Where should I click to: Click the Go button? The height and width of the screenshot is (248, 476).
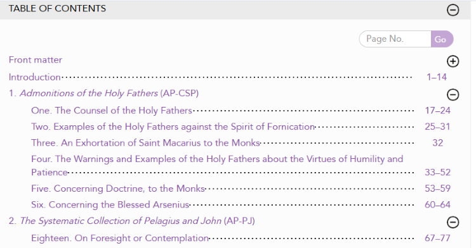(x=442, y=39)
